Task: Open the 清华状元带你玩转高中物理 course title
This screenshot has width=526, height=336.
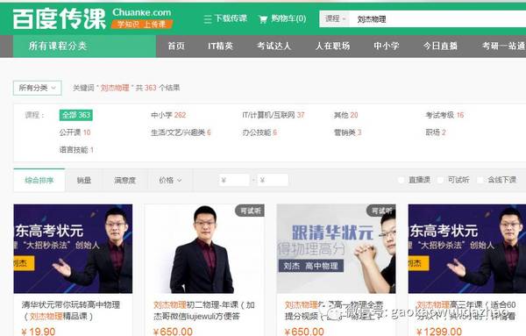Action: (x=71, y=311)
